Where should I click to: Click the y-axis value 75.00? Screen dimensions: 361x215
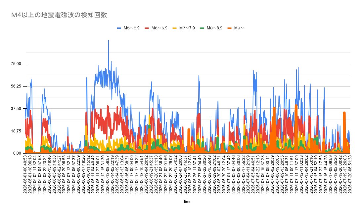(x=16, y=64)
